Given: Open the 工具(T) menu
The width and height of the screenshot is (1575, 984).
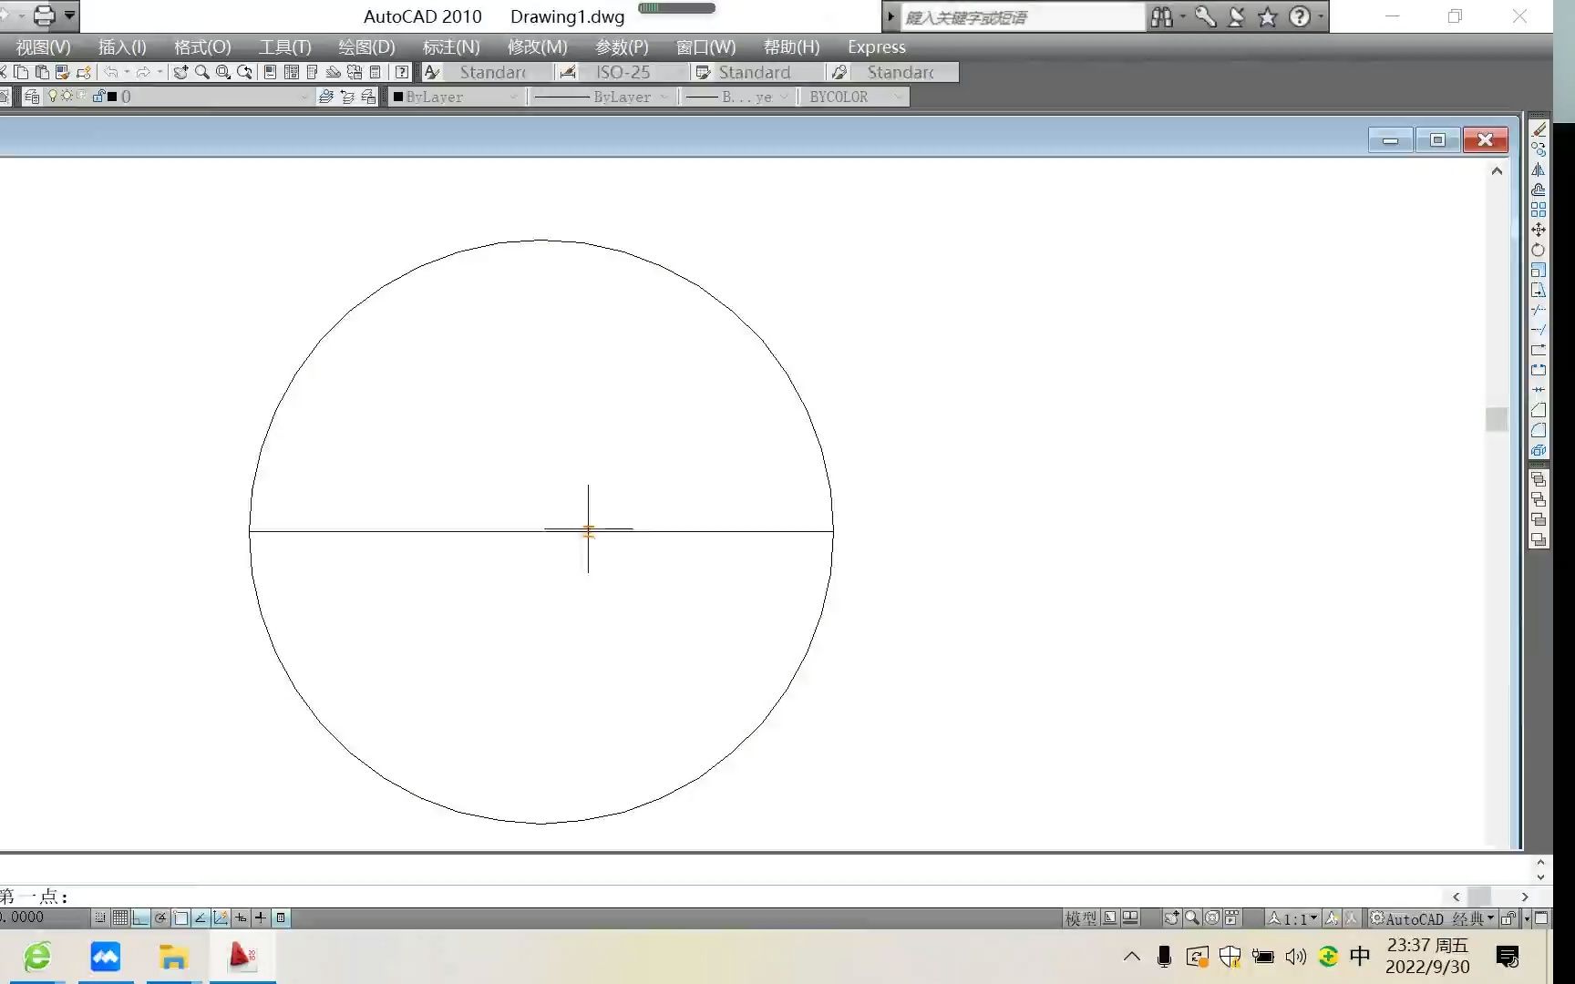Looking at the screenshot, I should click(284, 46).
